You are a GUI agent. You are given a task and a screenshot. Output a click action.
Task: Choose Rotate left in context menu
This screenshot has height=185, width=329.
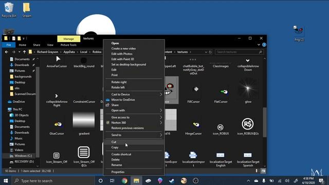[x=118, y=87]
